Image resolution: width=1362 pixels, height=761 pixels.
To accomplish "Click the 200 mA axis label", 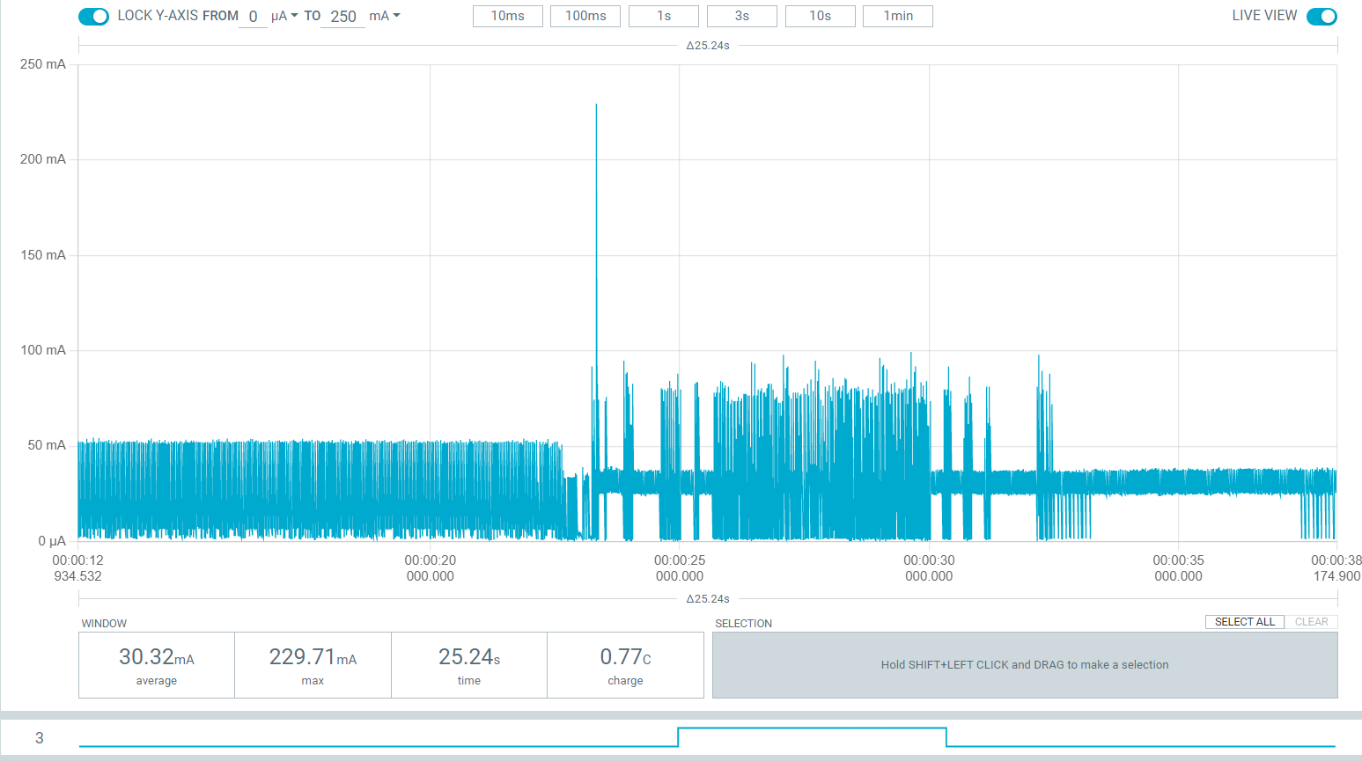I will [x=43, y=159].
